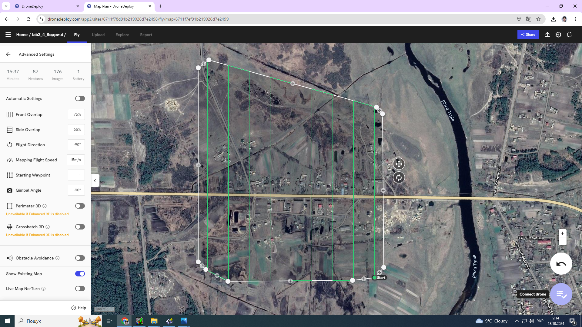Screen dimensions: 582x327
Task: Click the blue Share button
Action: [x=528, y=35]
